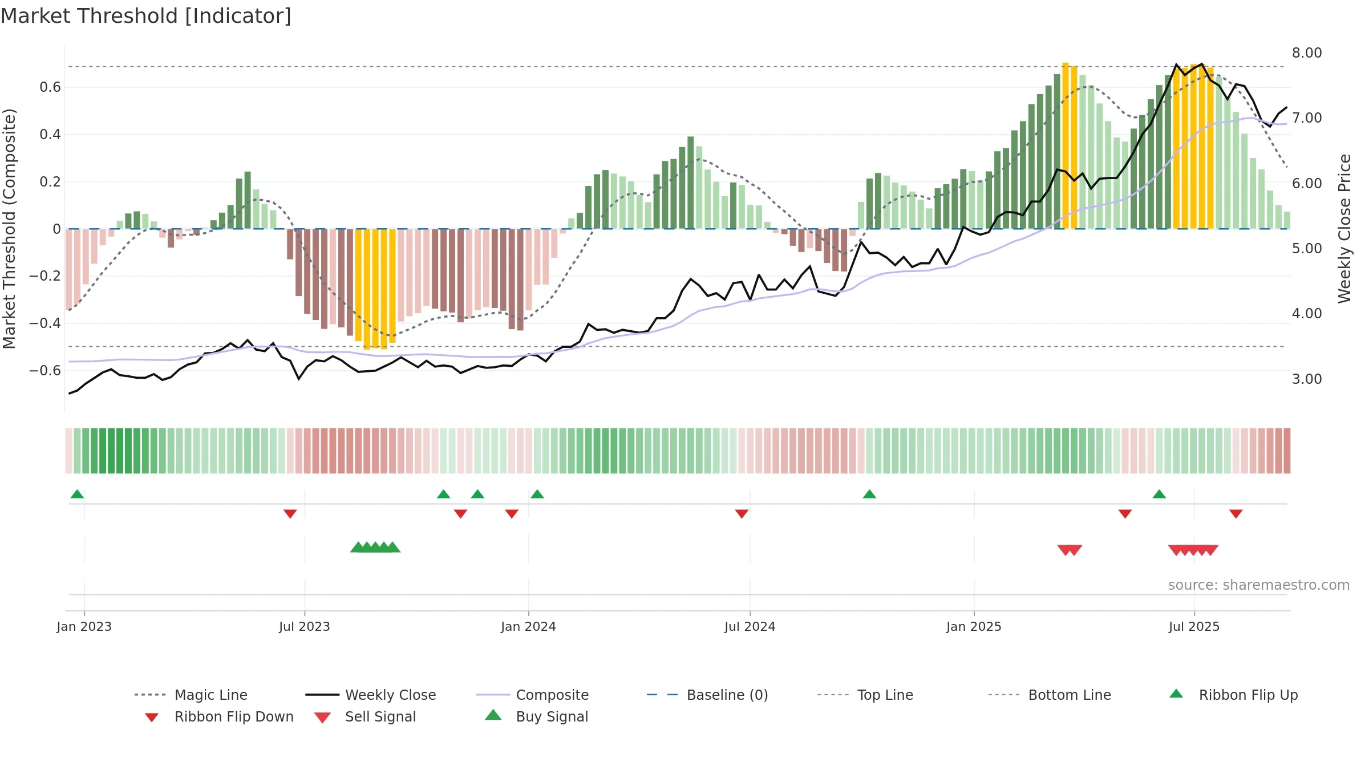The image size is (1369, 770).
Task: Toggle the Ribbon Flip Down legend entry
Action: pyautogui.click(x=218, y=716)
